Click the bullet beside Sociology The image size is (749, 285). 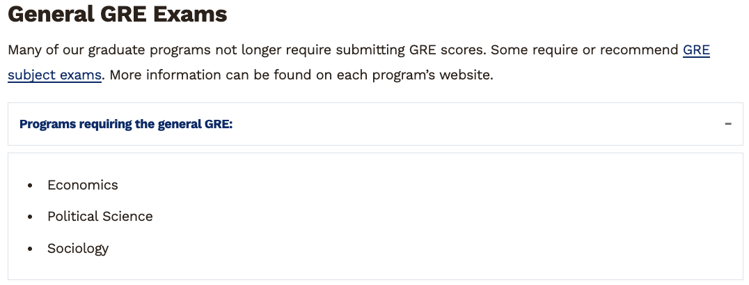(x=30, y=249)
